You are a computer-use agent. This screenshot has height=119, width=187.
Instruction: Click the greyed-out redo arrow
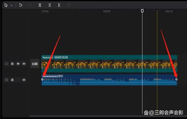point(30,5)
